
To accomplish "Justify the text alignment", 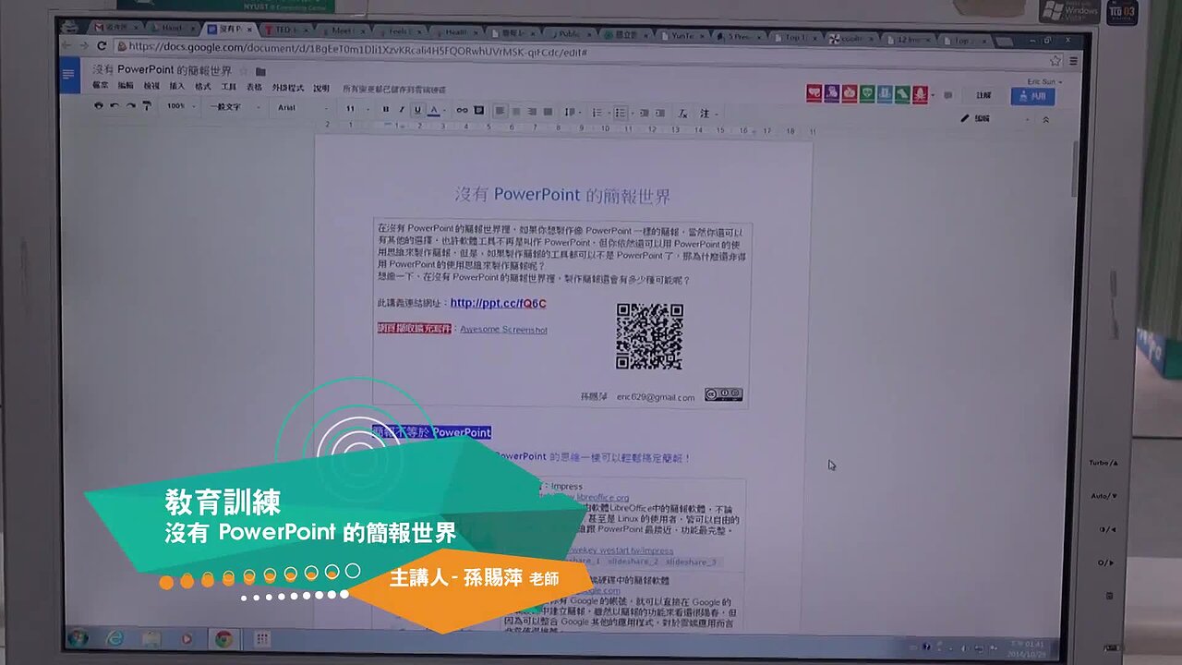I will 548,112.
